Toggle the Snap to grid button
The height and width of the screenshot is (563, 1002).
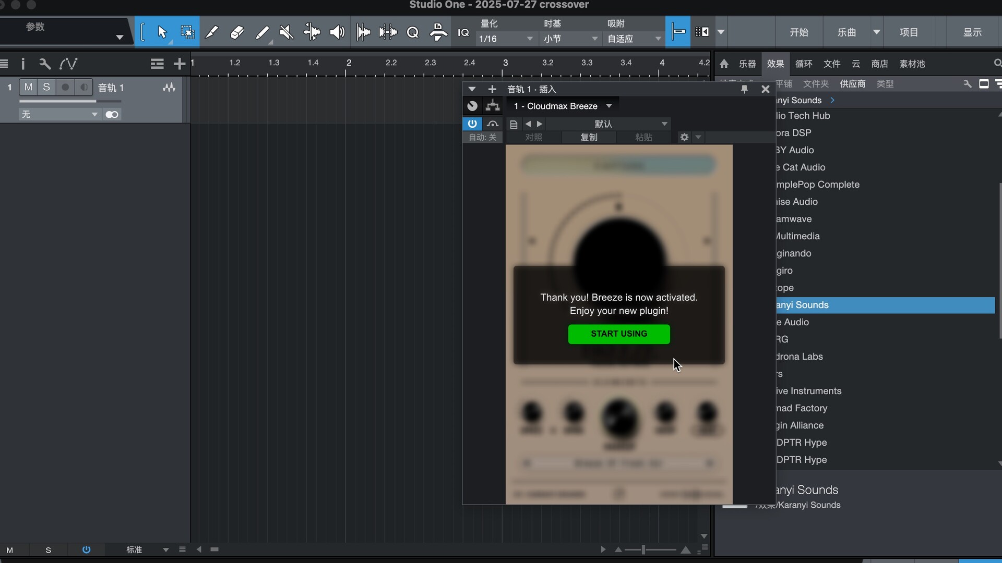(678, 32)
